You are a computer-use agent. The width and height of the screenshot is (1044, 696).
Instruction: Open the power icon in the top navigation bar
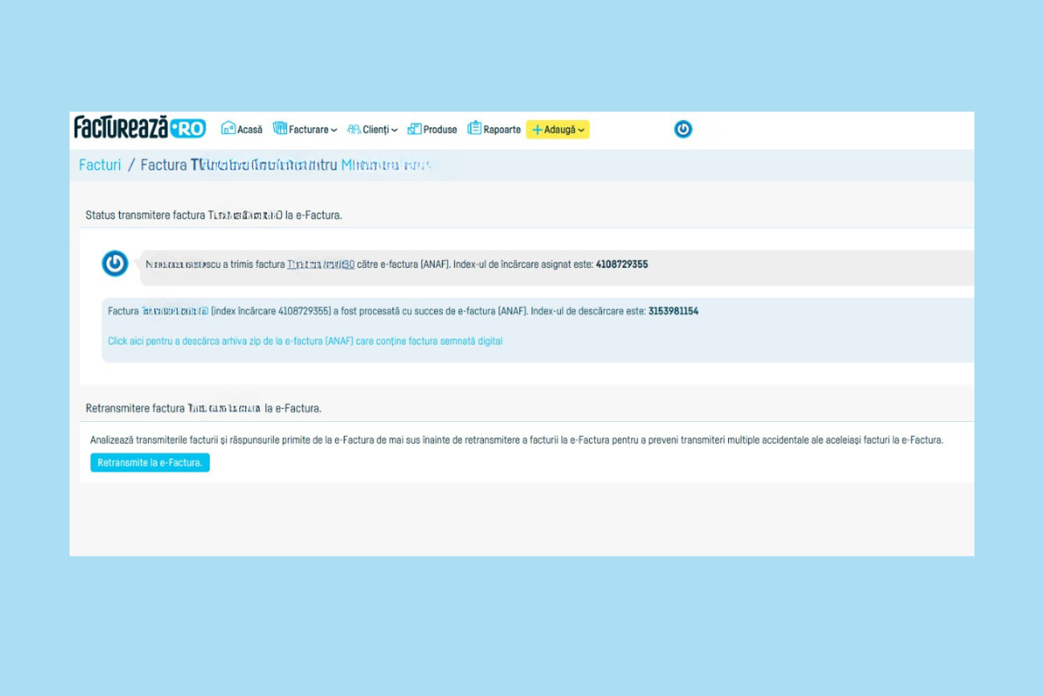tap(683, 129)
